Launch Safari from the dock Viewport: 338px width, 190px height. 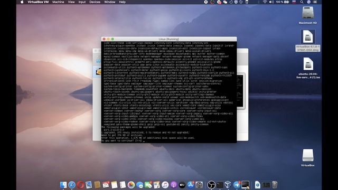(x=72, y=185)
